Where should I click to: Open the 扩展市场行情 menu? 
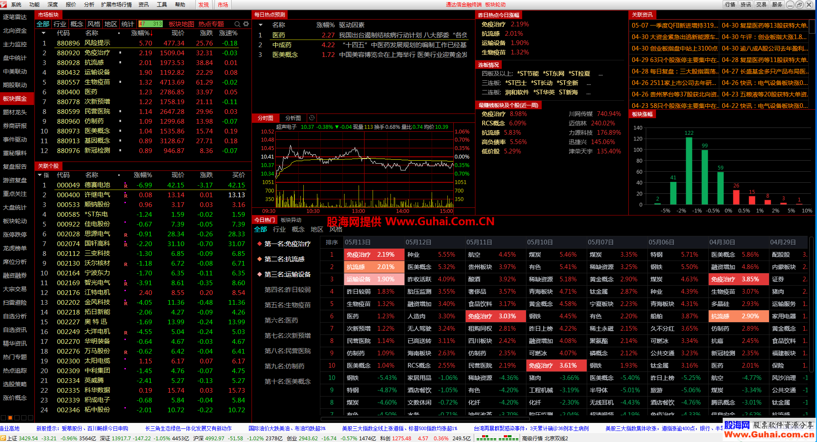pos(116,4)
